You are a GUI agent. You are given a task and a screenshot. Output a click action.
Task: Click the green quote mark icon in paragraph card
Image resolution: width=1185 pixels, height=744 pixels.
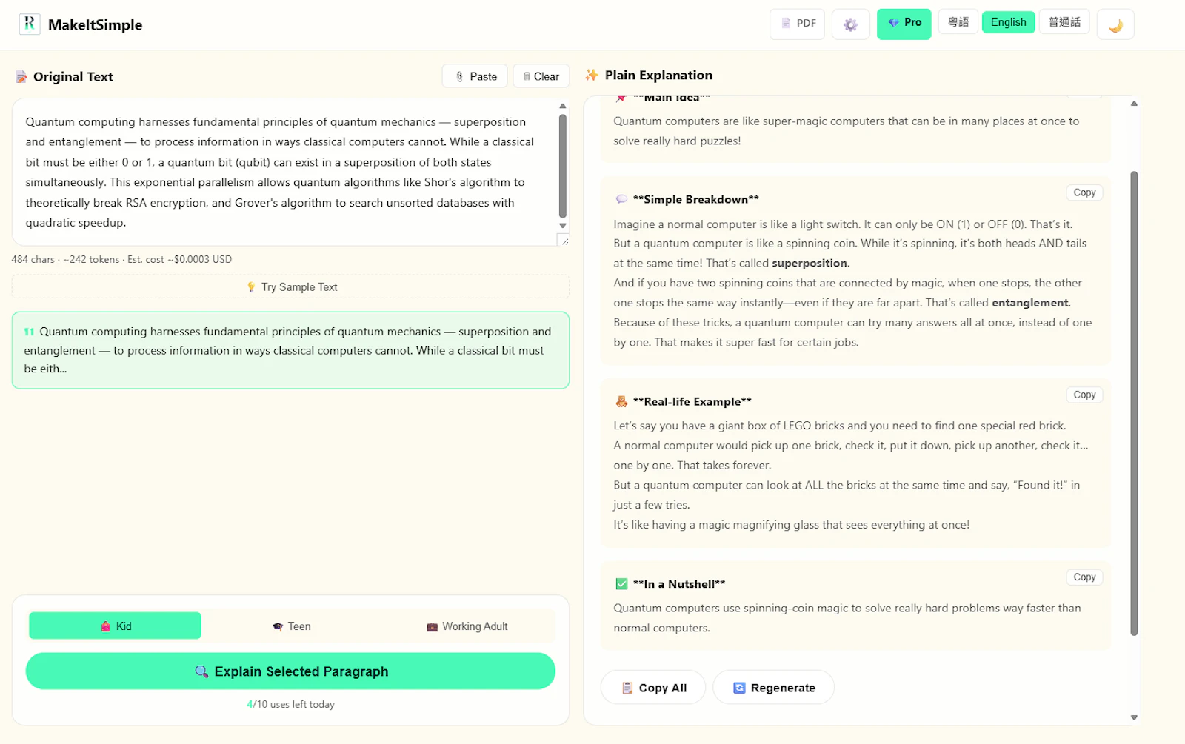pyautogui.click(x=29, y=332)
